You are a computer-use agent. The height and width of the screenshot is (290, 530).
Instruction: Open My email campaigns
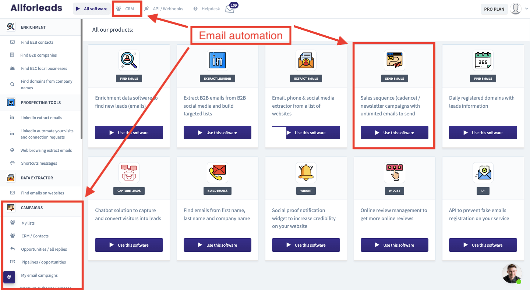[x=39, y=275]
